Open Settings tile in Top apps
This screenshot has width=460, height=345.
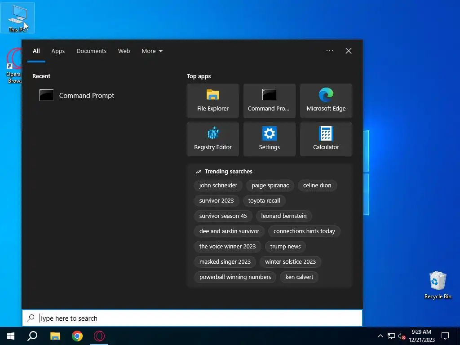(x=270, y=139)
